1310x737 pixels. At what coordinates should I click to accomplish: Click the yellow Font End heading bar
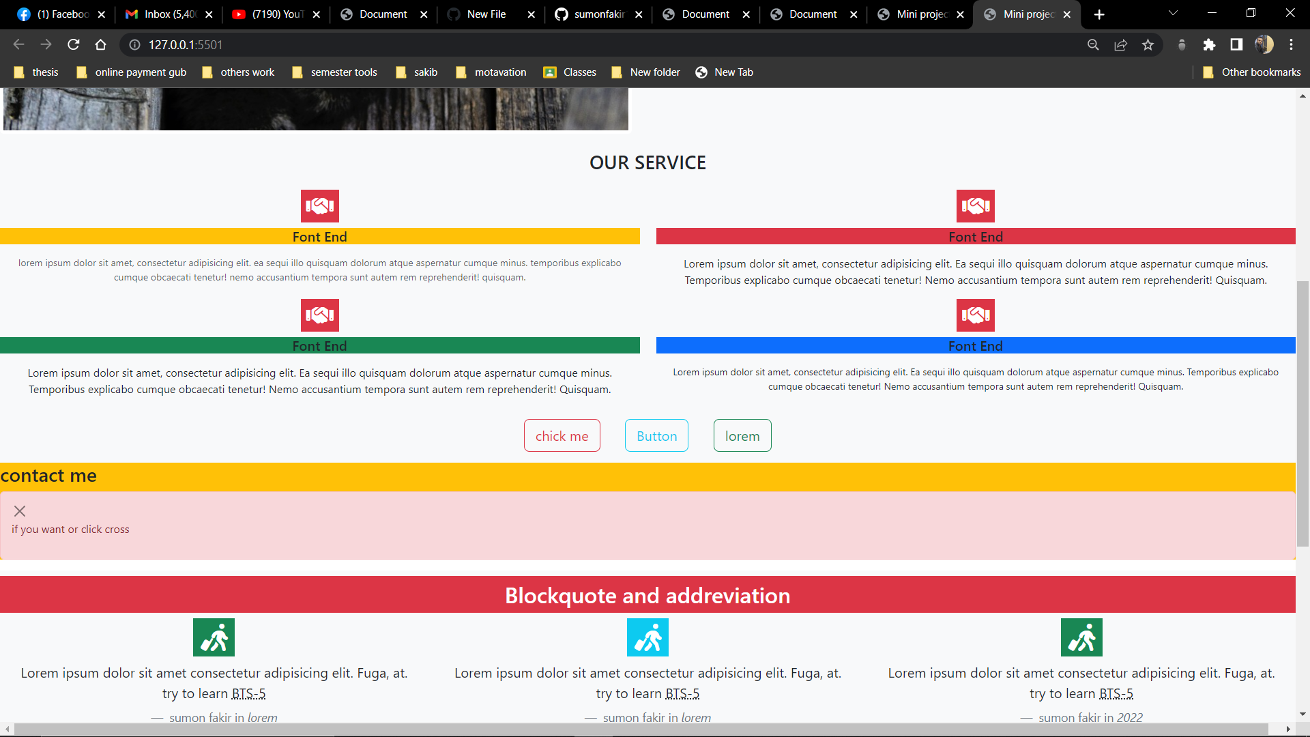tap(320, 236)
